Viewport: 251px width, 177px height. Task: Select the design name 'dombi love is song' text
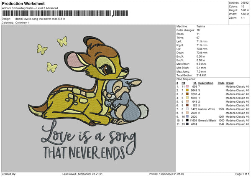40,19
